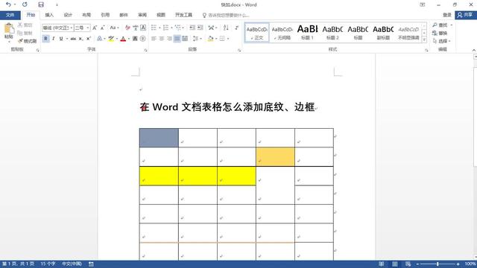Click the macro recording icon in status bar
Screen dimensions: 477x268
(91, 264)
